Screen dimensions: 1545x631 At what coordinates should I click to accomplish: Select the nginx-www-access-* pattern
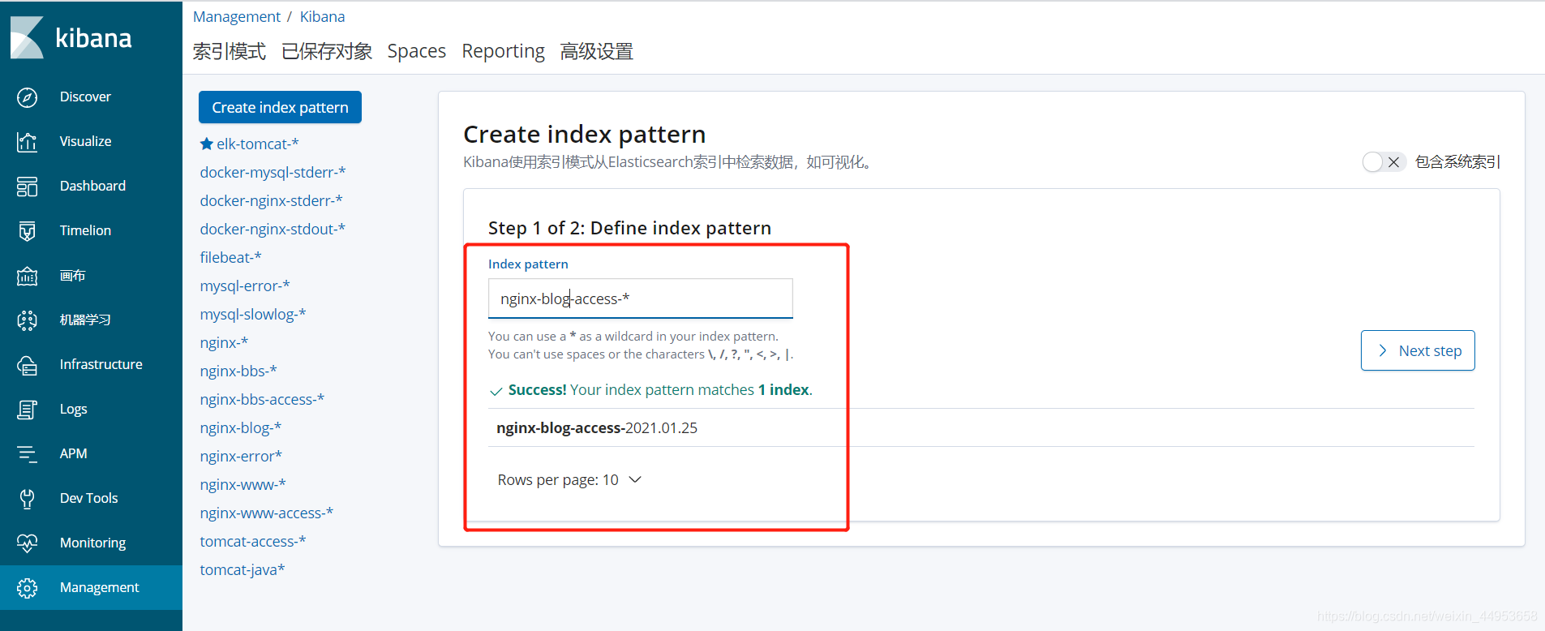click(266, 513)
